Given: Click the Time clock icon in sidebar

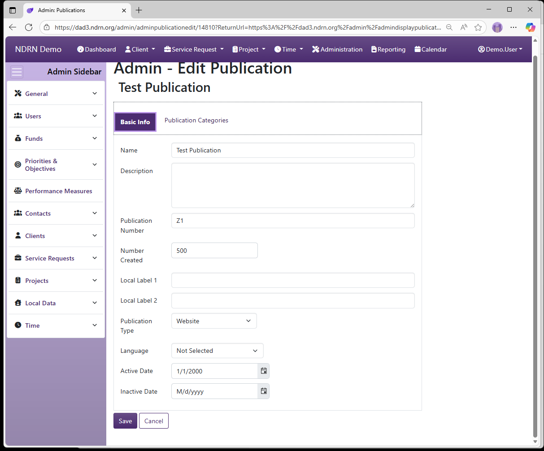Looking at the screenshot, I should coord(18,325).
